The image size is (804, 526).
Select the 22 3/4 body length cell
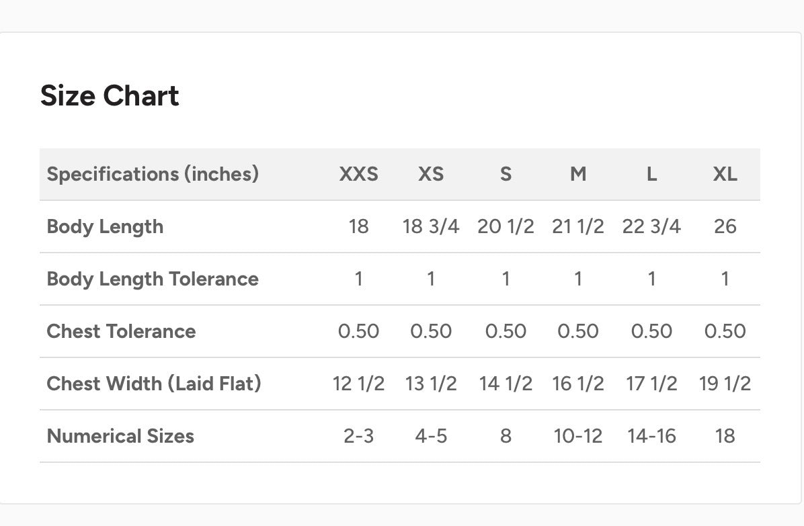coord(651,226)
